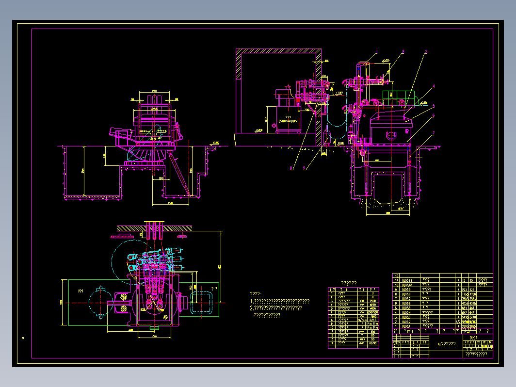Viewport: 516px width, 387px height.
Task: Click callout number 3 at leader end
Action: [426, 52]
